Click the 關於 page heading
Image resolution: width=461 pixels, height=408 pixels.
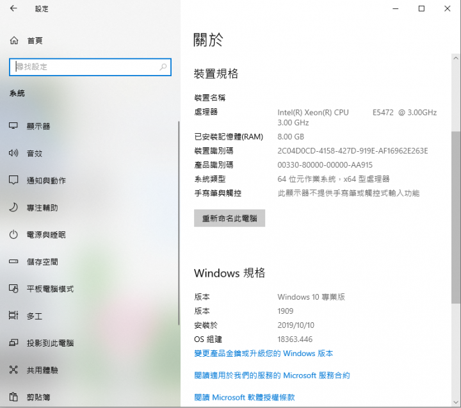208,40
